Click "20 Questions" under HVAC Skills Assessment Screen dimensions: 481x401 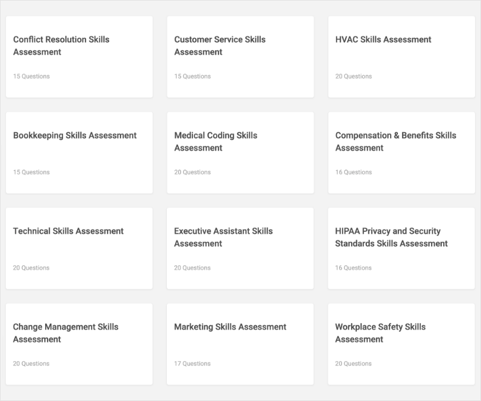[x=353, y=77]
